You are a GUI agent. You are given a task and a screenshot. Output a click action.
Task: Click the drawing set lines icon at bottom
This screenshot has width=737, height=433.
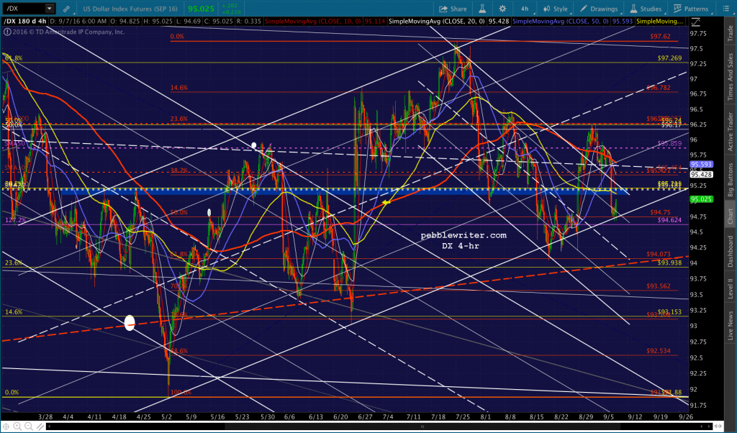coord(41,427)
